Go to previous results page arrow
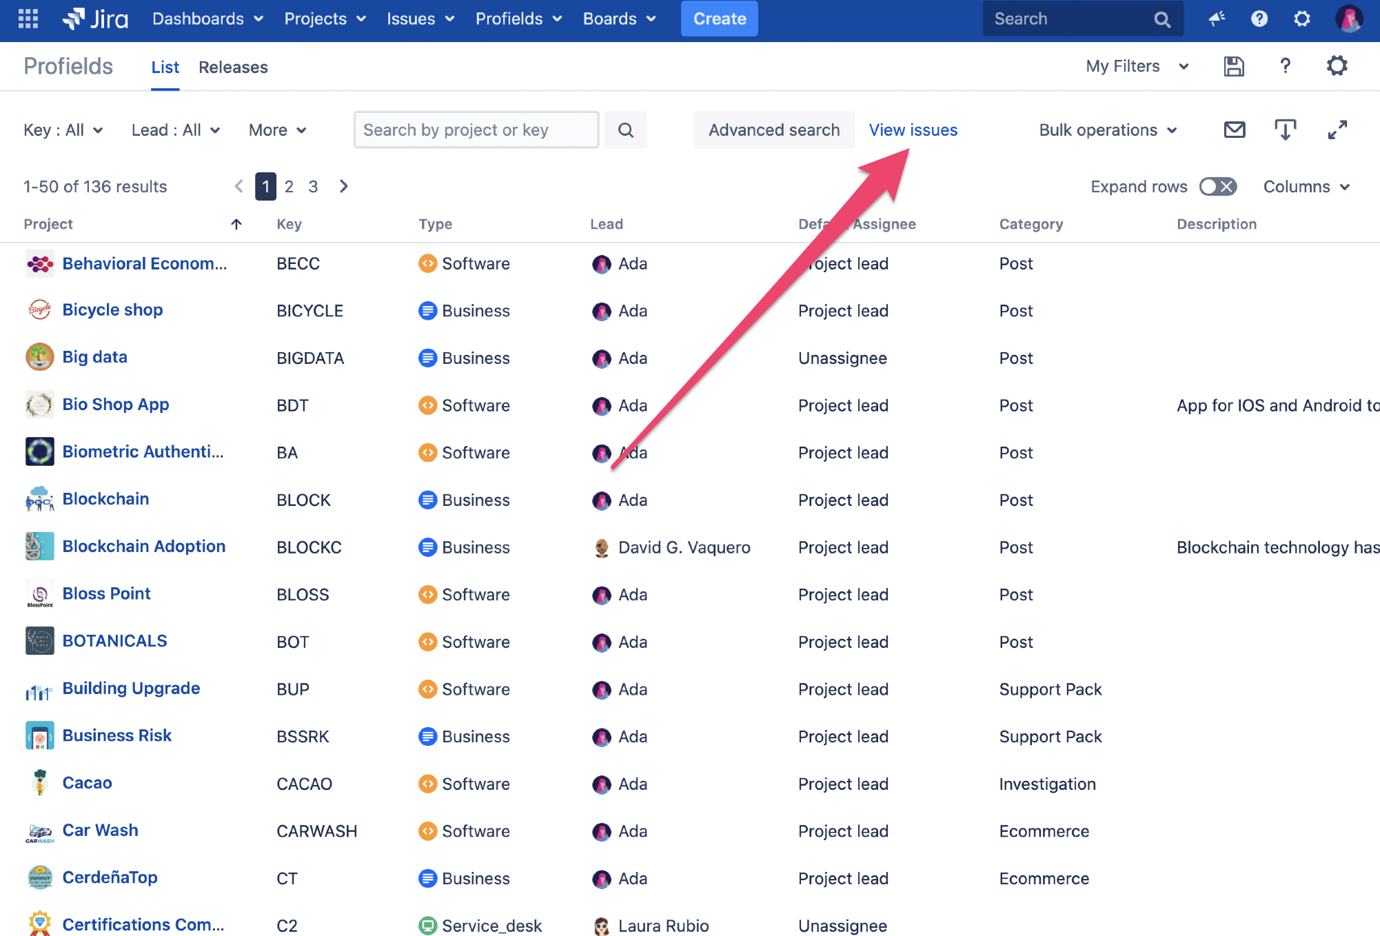Viewport: 1380px width, 936px height. (x=239, y=186)
